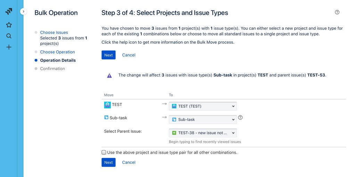
Task: Click the create plus icon
Action: pos(9,47)
